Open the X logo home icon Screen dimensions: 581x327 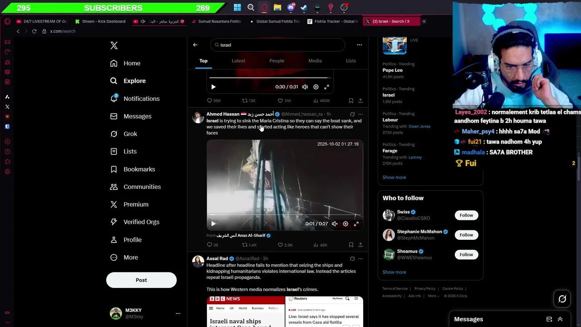pos(114,45)
